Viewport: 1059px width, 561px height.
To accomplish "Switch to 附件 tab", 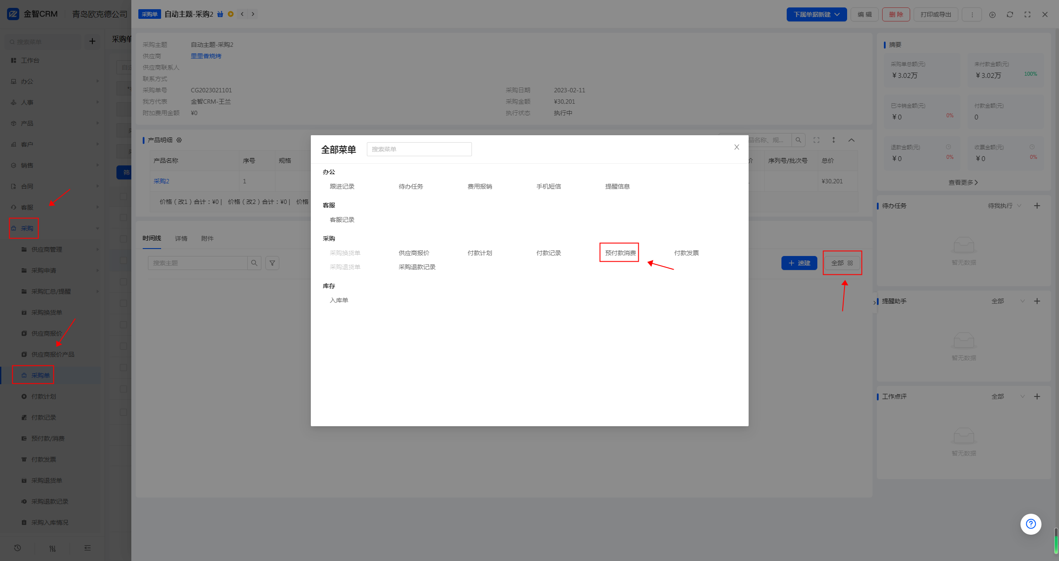I will point(207,238).
